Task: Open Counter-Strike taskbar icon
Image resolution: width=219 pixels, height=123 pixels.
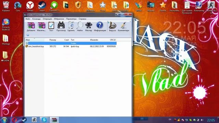Action: 34,120
